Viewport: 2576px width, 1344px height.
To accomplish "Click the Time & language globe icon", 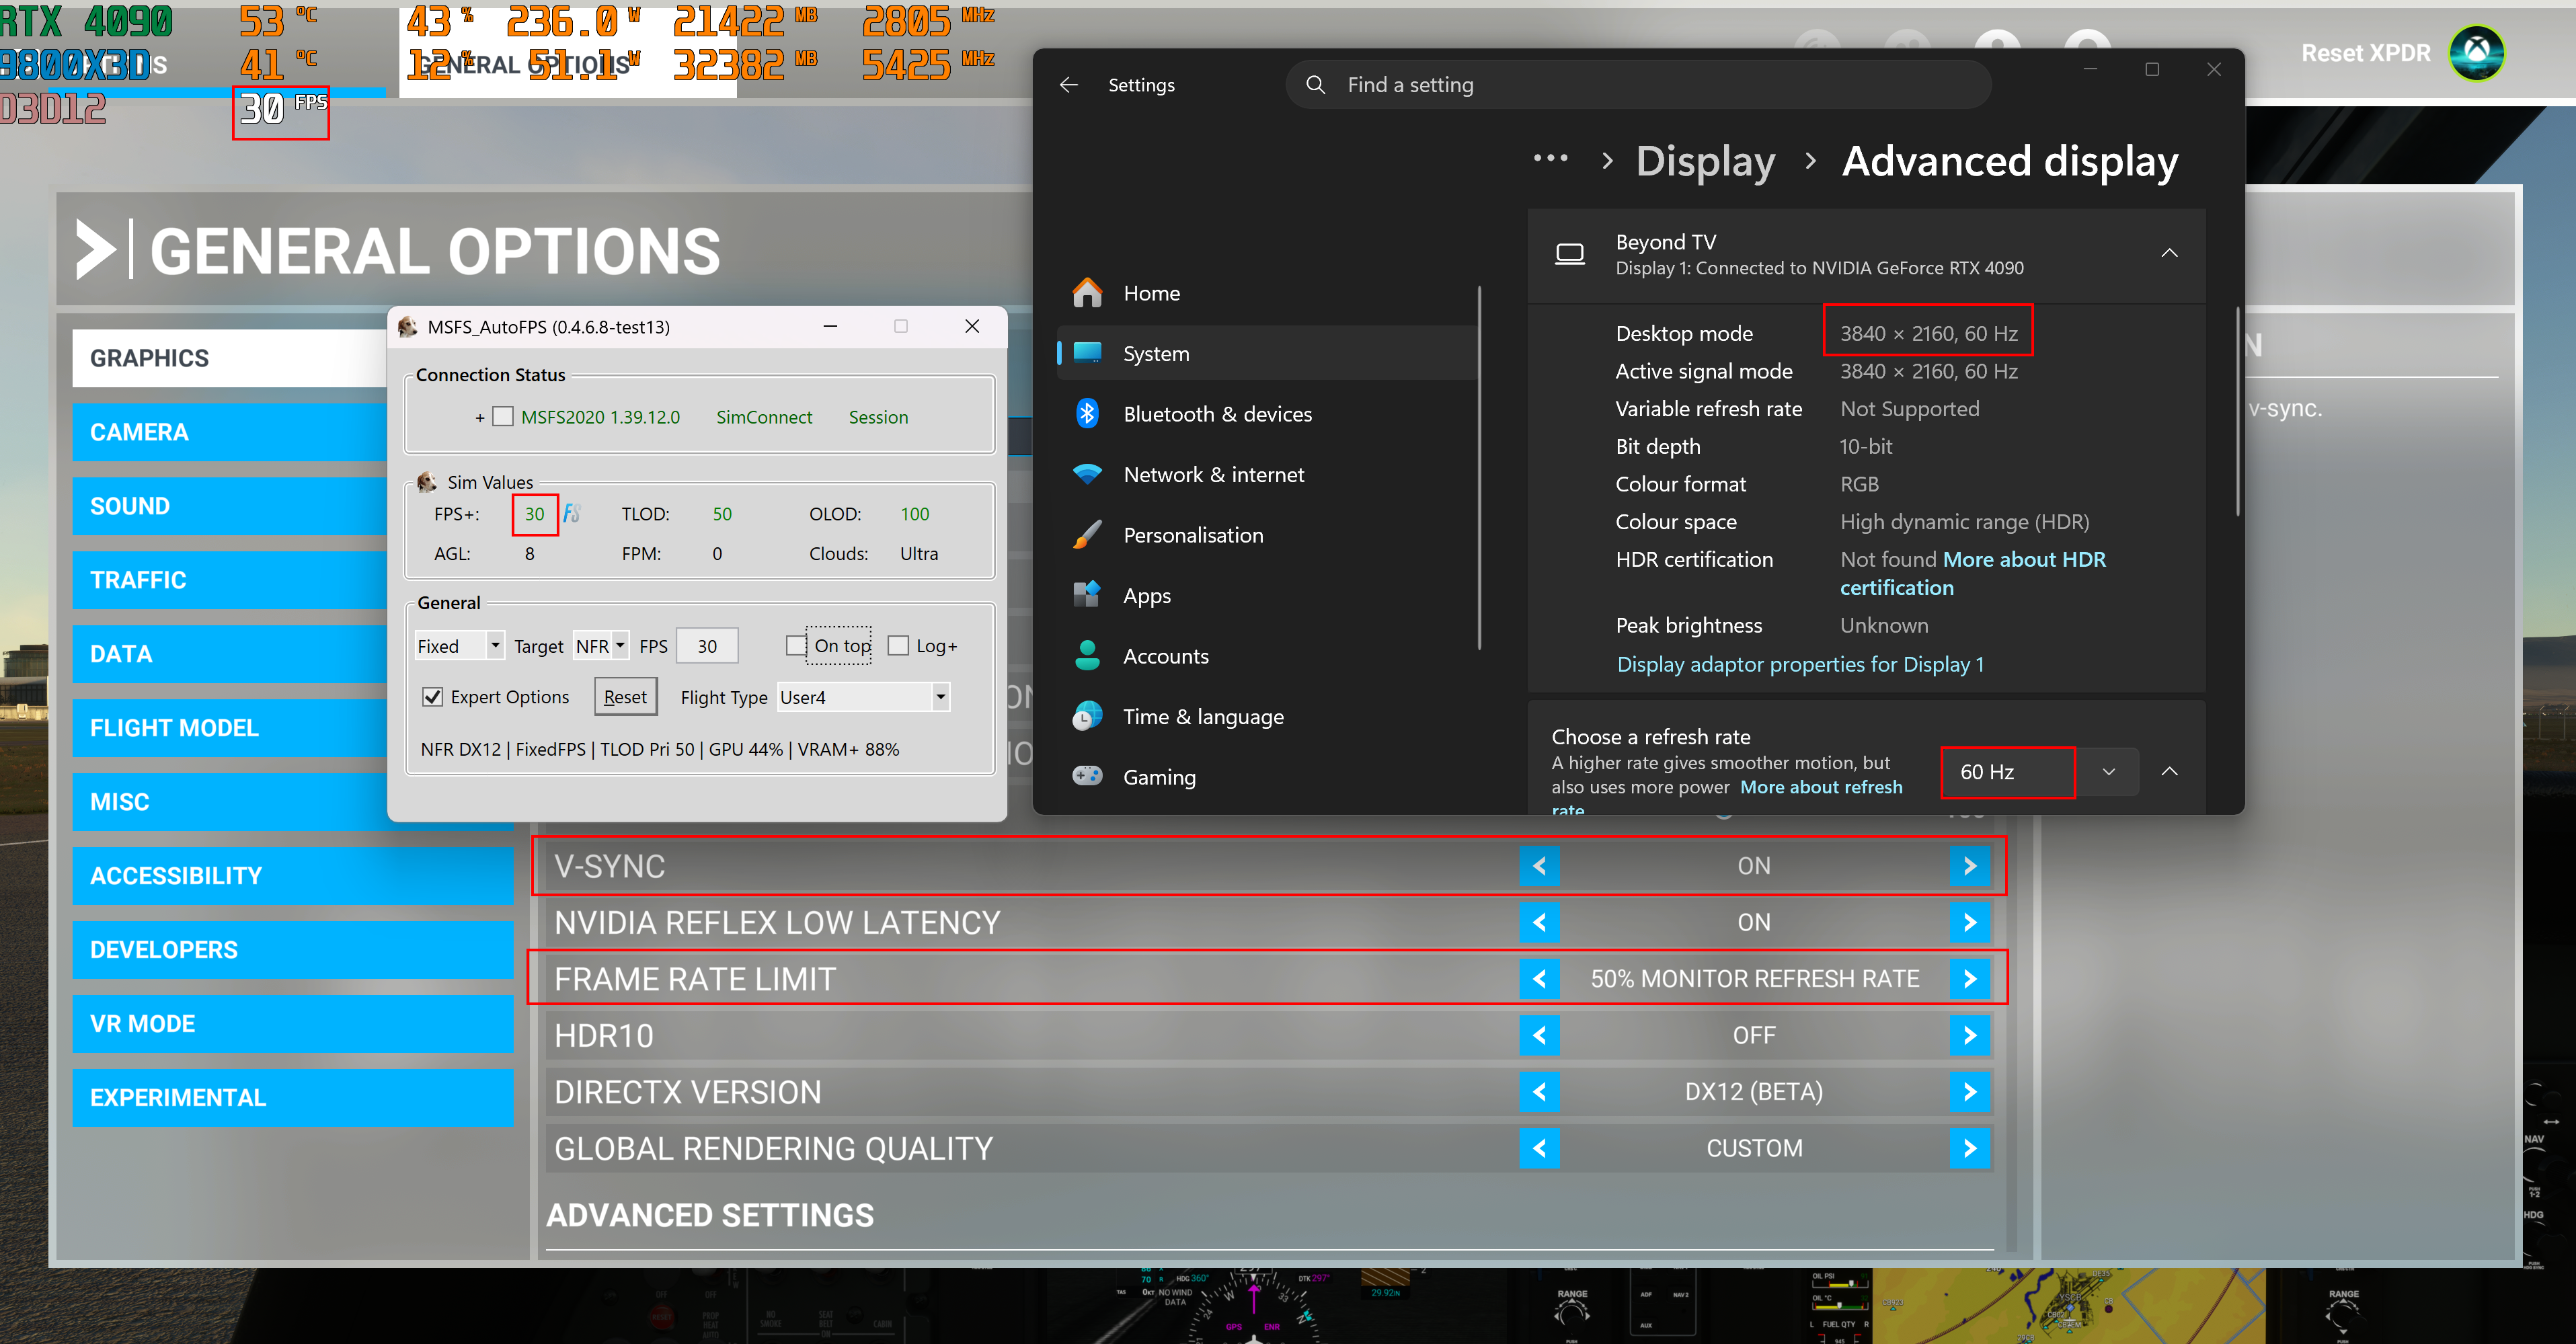I will 1087,716.
